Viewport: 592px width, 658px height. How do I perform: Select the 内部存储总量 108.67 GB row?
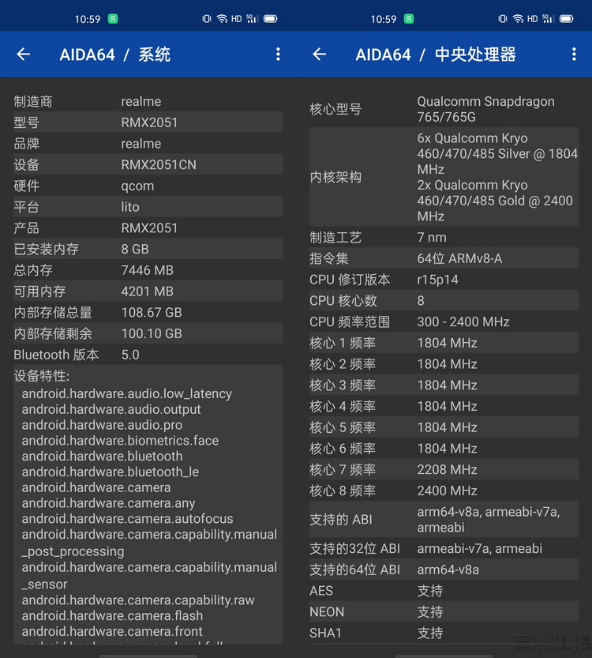pyautogui.click(x=148, y=312)
